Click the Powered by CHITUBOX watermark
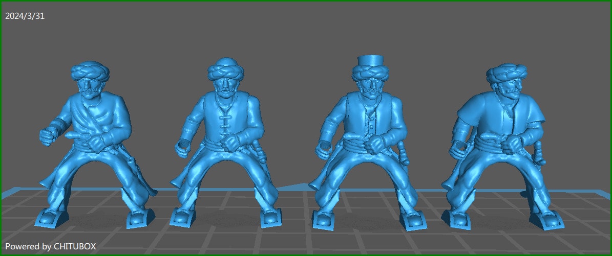The image size is (612, 256). pyautogui.click(x=50, y=246)
